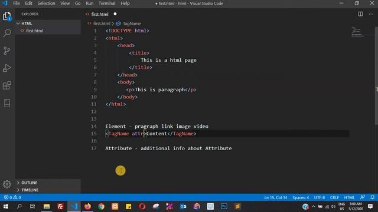Click Ln 15, Col 14 in status bar
The height and width of the screenshot is (212, 378).
[276, 197]
